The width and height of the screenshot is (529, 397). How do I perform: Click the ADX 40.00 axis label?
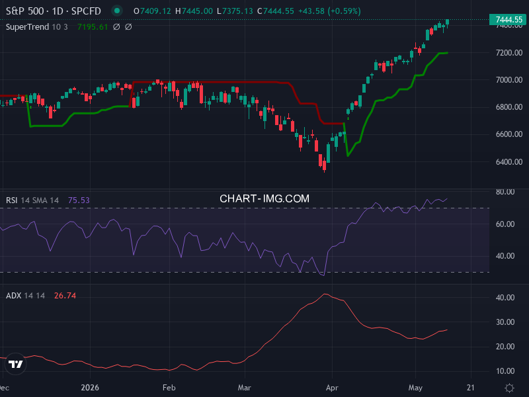tap(505, 298)
